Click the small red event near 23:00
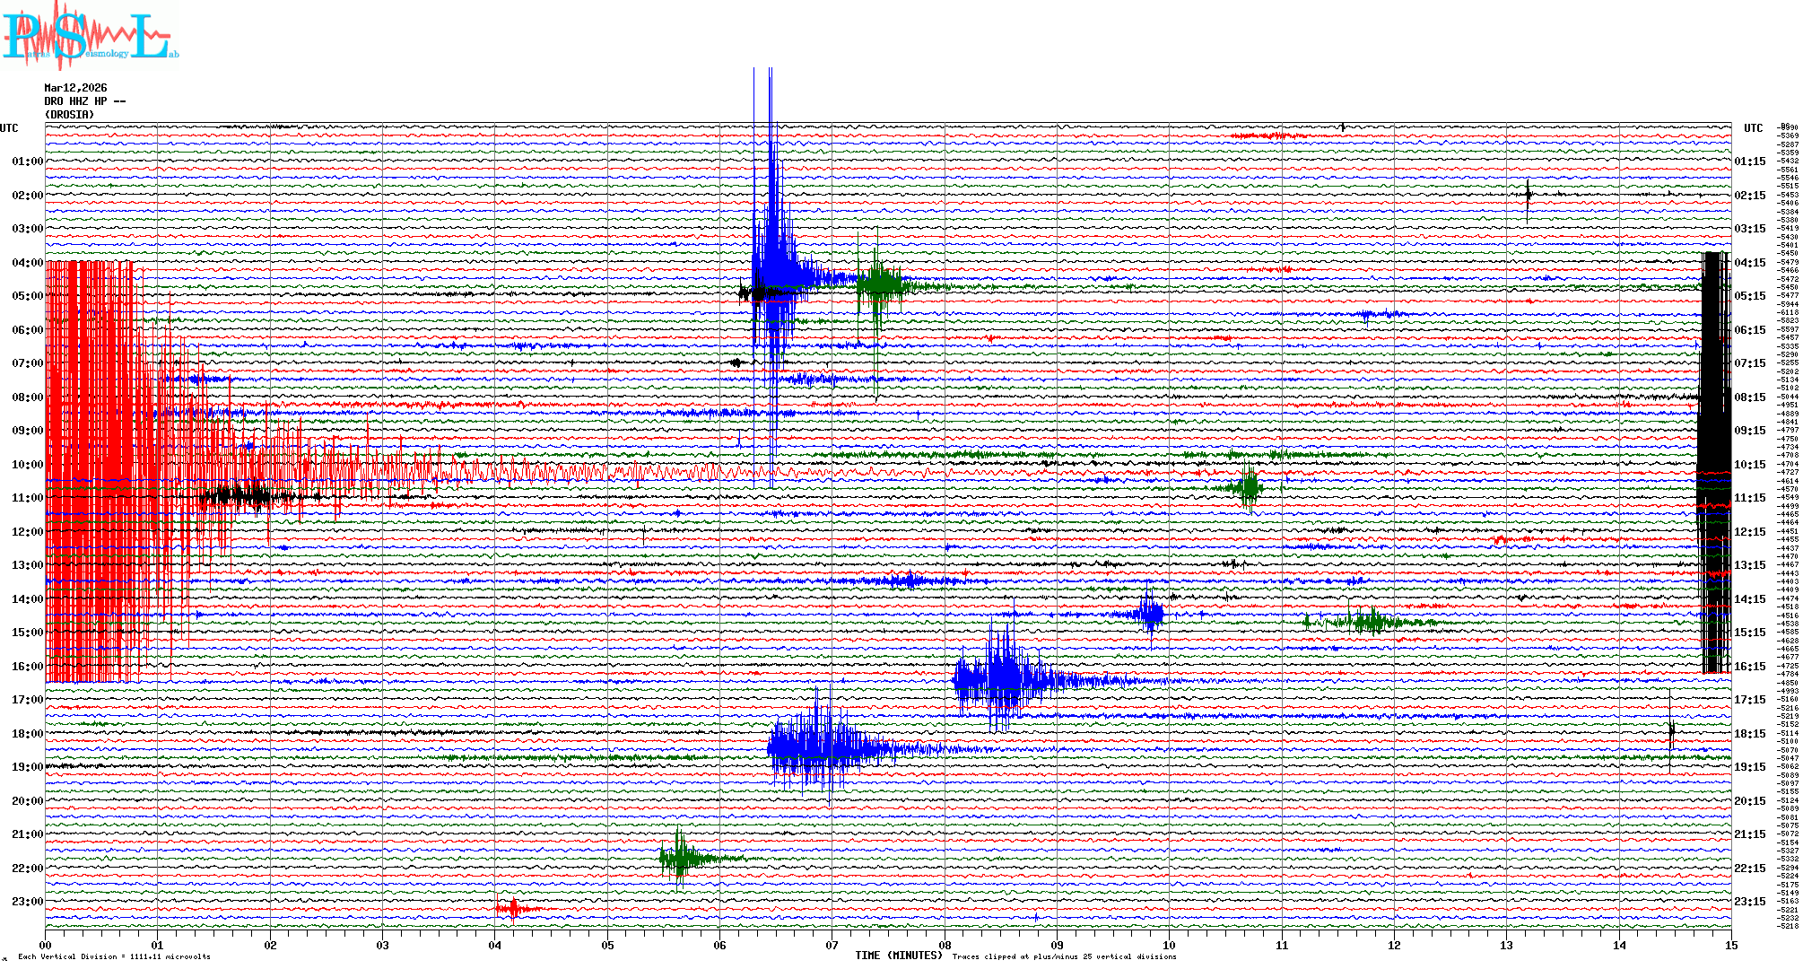 [x=513, y=910]
